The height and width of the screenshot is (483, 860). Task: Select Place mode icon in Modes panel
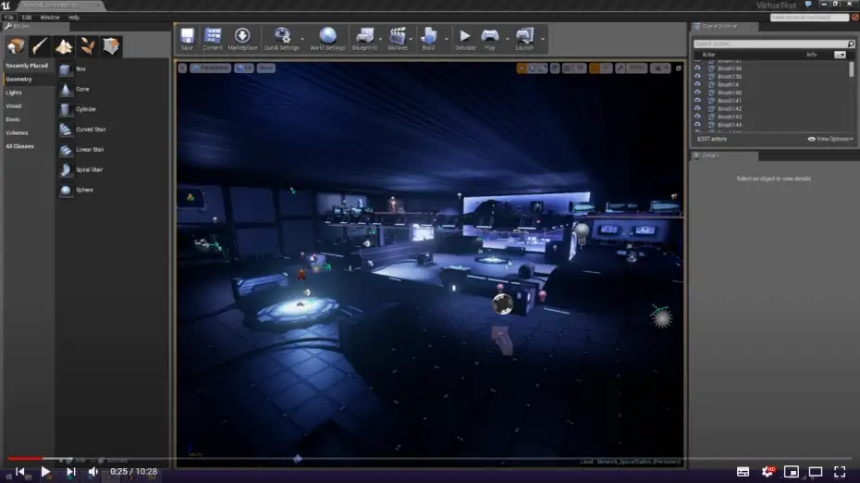[x=16, y=46]
